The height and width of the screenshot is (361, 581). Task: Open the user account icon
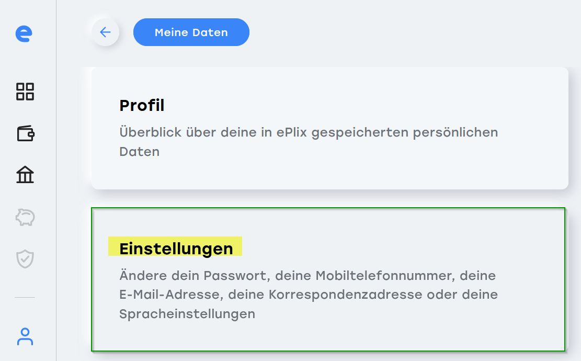[25, 336]
